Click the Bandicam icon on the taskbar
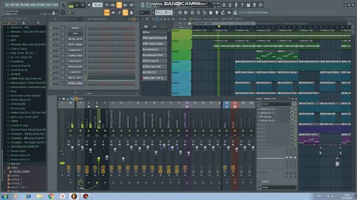The width and height of the screenshot is (357, 200). 85,196
